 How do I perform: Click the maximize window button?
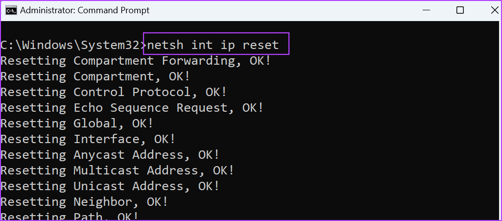tap(460, 10)
